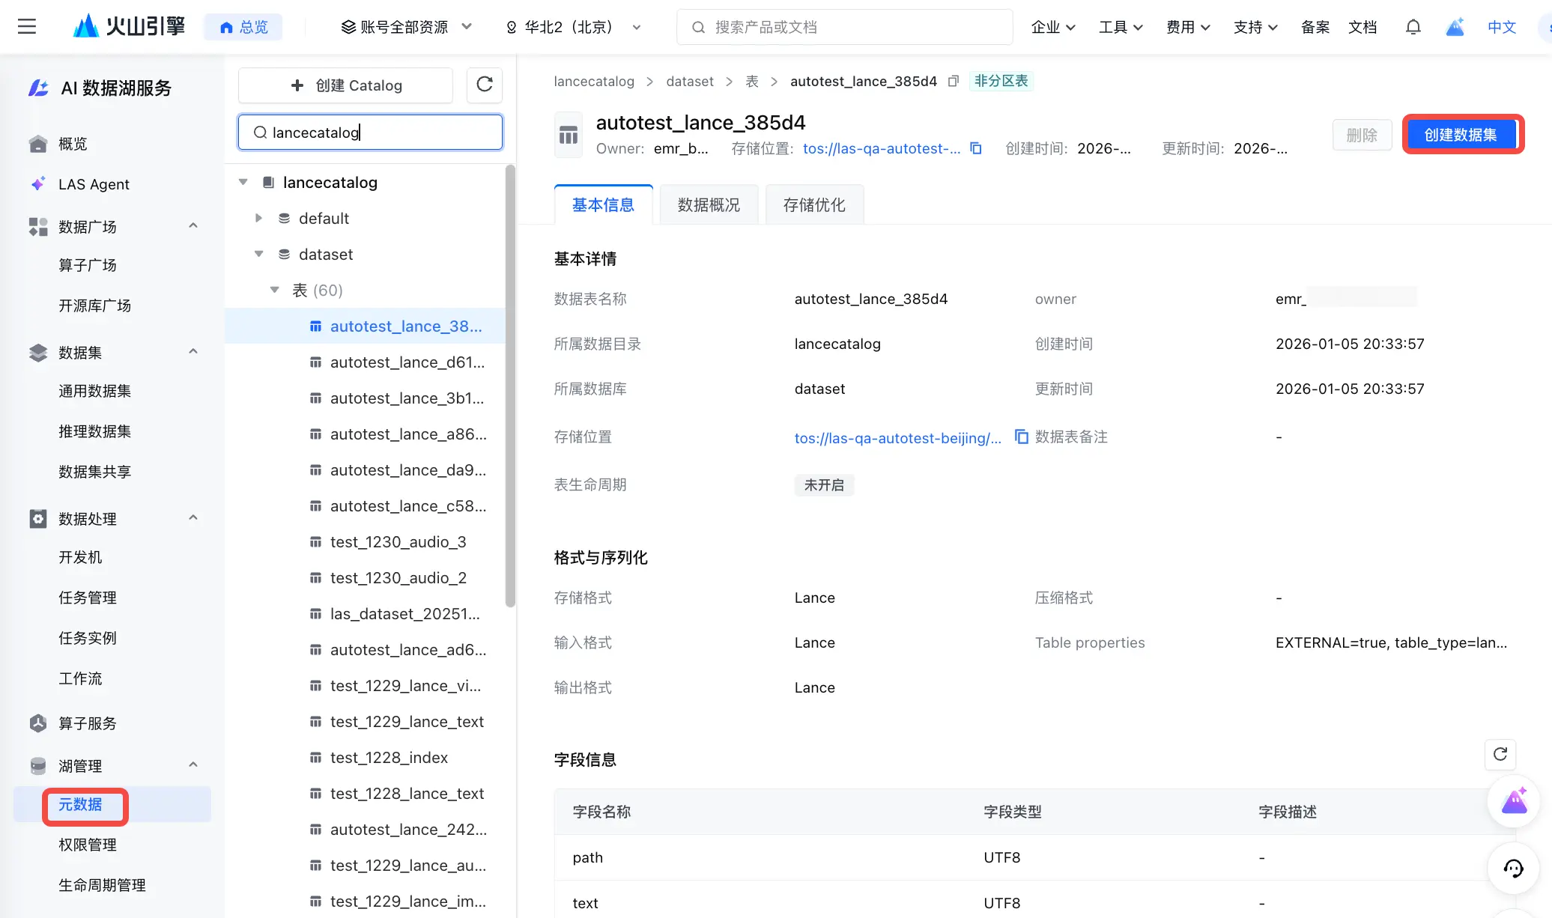Open 工作流 in sidebar
The image size is (1552, 918).
tap(80, 678)
